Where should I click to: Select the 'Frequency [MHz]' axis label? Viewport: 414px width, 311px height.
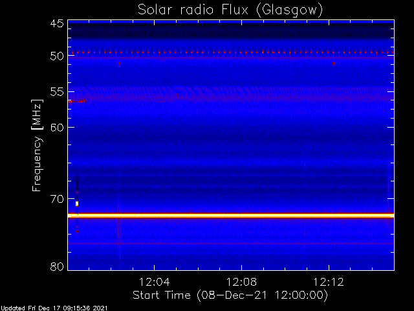click(37, 145)
